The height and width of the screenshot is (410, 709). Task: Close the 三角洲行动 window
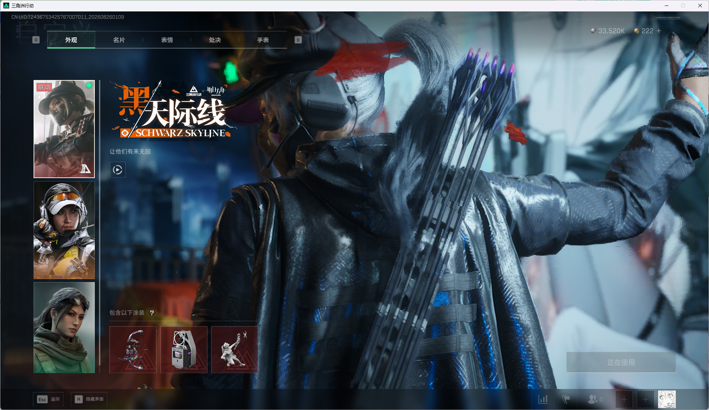[x=700, y=6]
